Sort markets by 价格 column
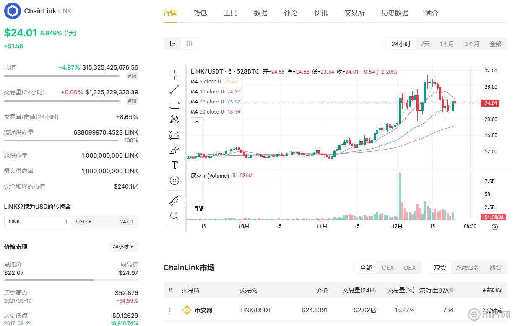Viewport: 515px width, 326px height. 322,290
